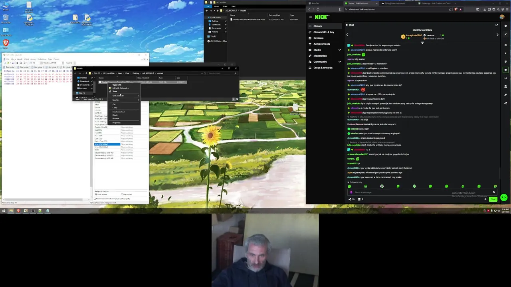Switch to the Stream | Kick Dashboard tab
511x287 pixels.
361,3
